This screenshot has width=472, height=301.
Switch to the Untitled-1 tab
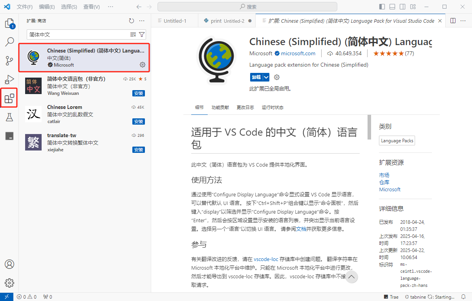coord(174,21)
